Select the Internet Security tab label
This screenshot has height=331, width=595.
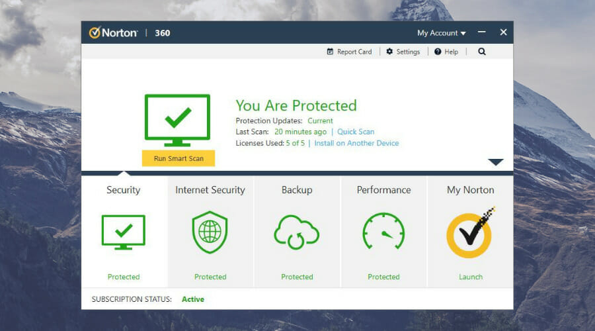tap(210, 189)
